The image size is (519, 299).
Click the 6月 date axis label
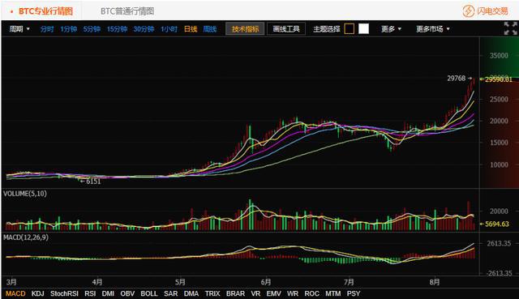266,282
